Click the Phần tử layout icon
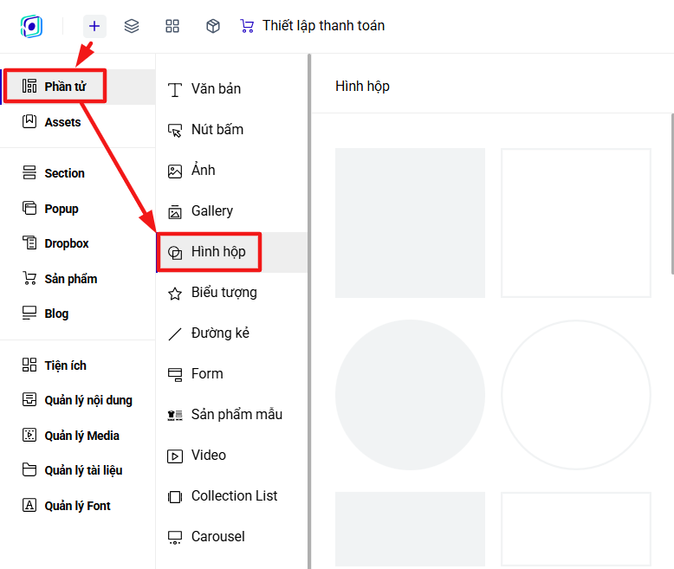This screenshot has width=674, height=569. click(x=29, y=86)
